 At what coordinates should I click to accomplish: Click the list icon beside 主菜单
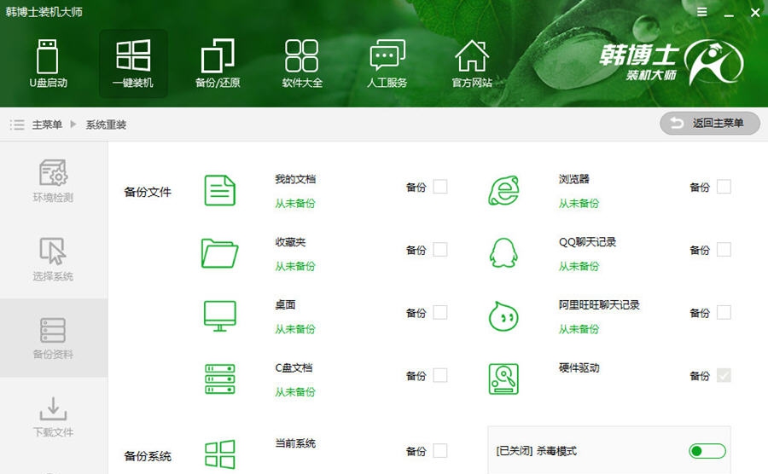17,124
